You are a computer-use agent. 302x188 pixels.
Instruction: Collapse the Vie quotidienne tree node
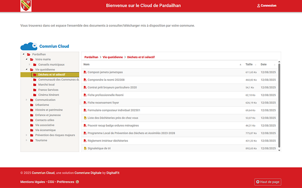click(26, 70)
